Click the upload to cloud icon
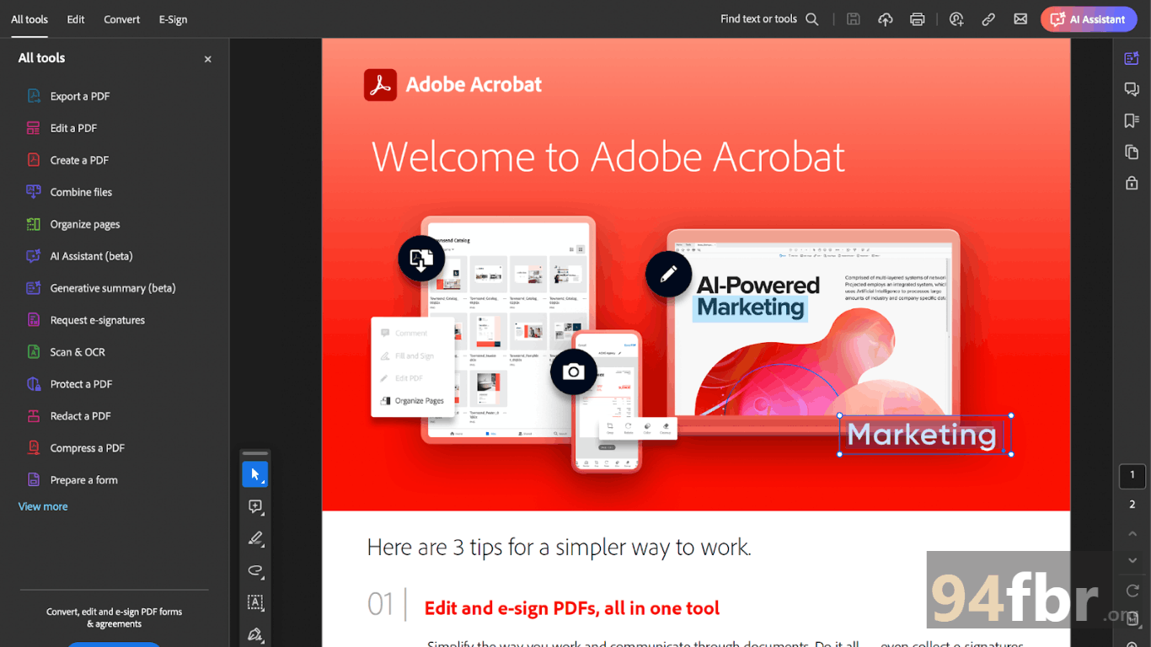 pyautogui.click(x=886, y=19)
